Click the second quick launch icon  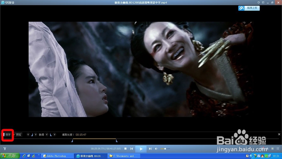coord(29,156)
